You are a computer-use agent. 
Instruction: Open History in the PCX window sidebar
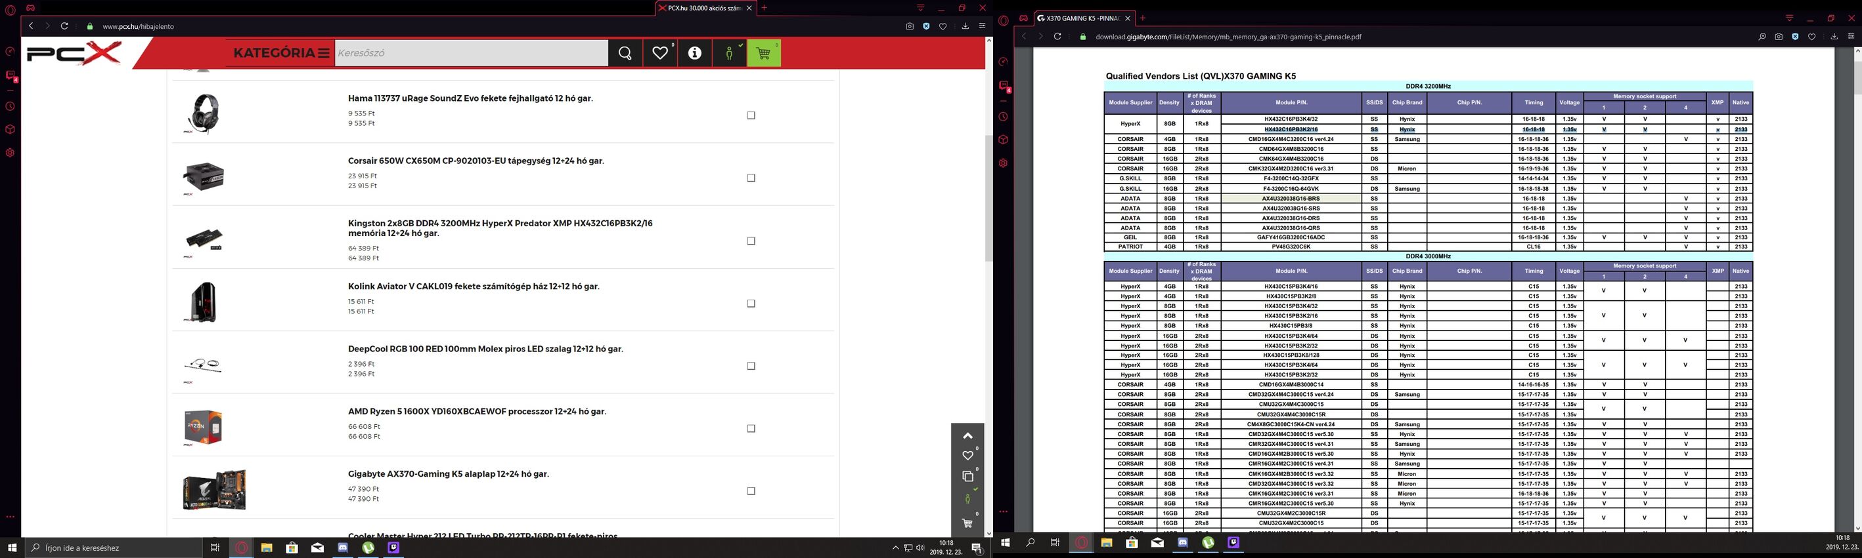pyautogui.click(x=10, y=106)
